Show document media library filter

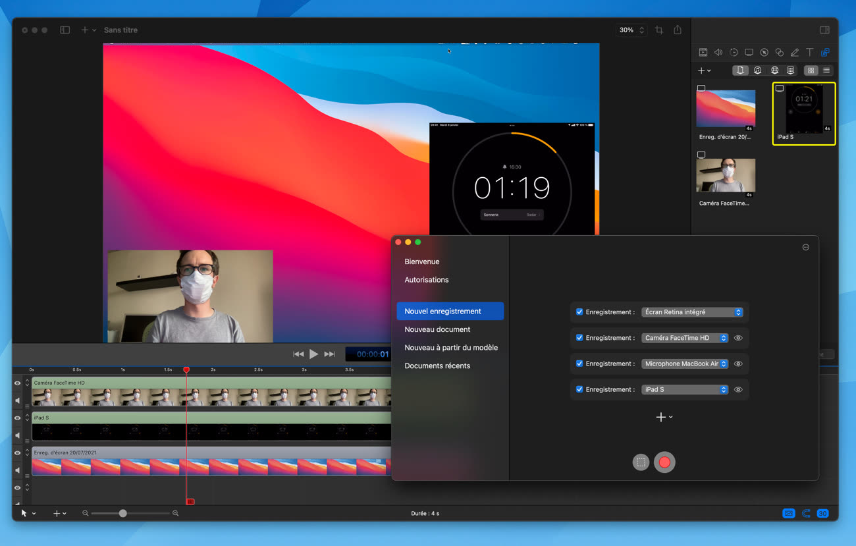tap(741, 70)
